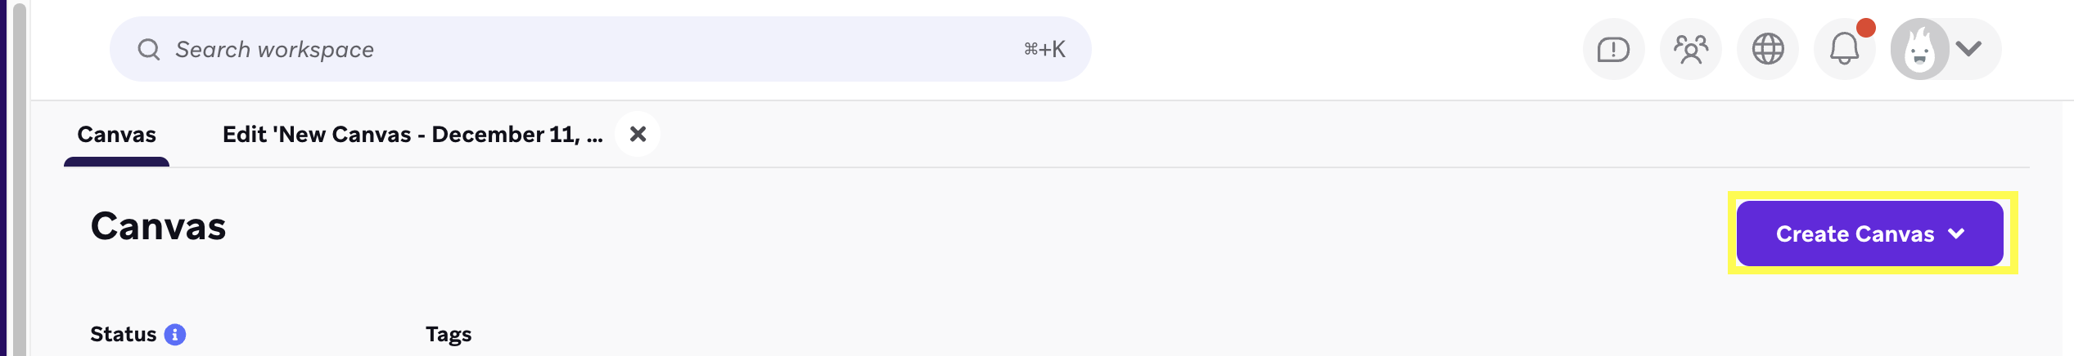Focus the Search workspace field
This screenshot has height=356, width=2074.
pyautogui.click(x=573, y=50)
